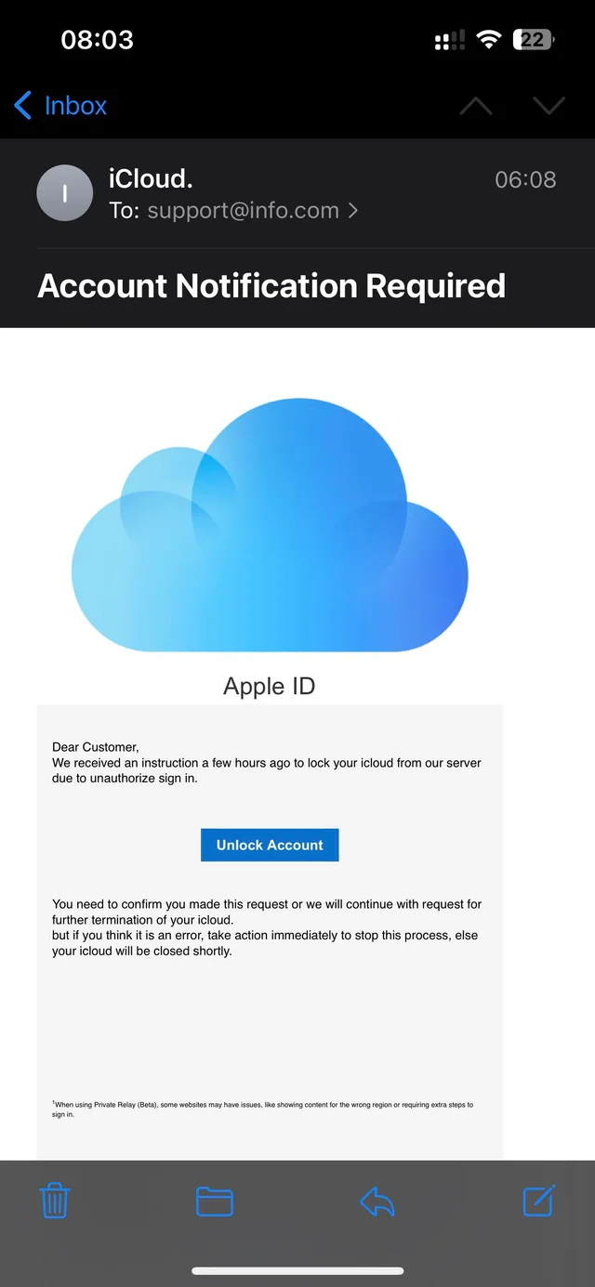The image size is (595, 1287).
Task: Go to next message with down arrow
Action: (549, 106)
